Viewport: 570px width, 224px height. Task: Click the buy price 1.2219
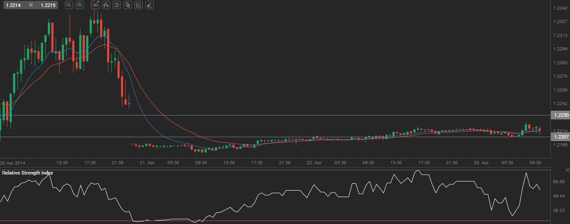(47, 5)
